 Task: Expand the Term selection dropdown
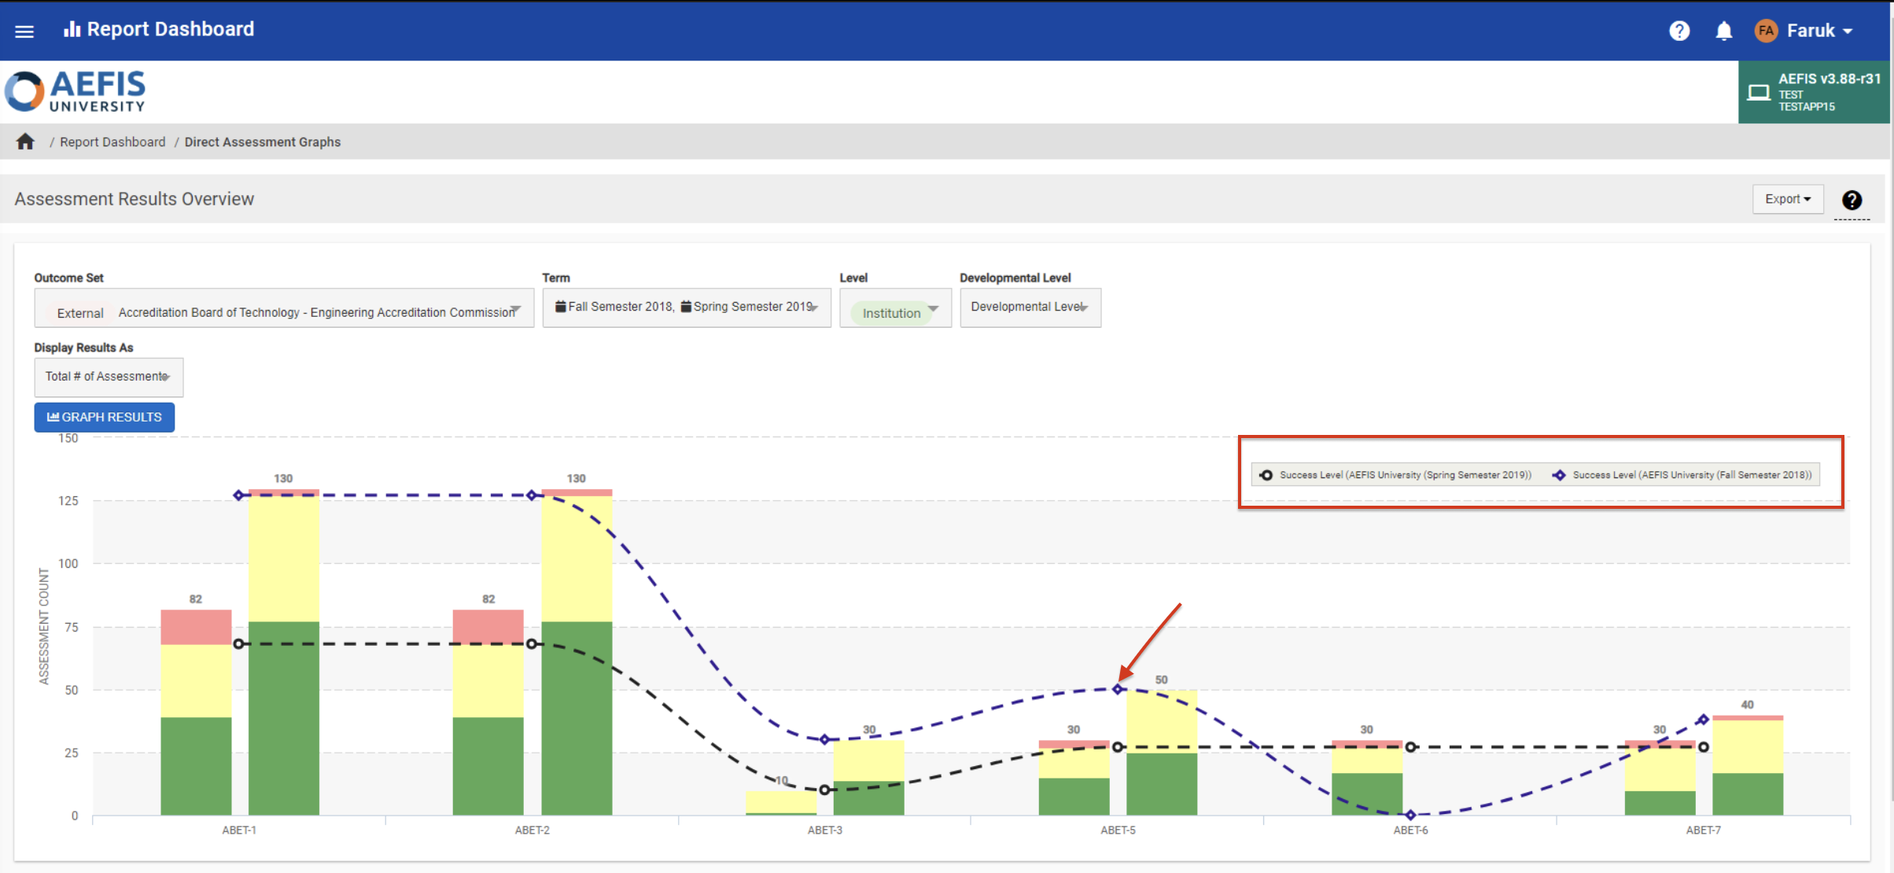click(x=687, y=307)
